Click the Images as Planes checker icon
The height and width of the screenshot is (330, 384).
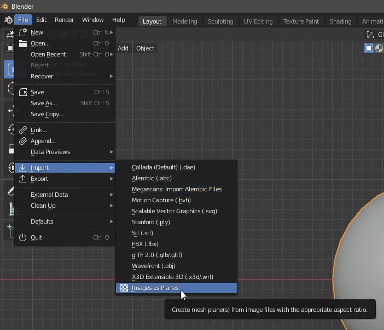pos(124,288)
